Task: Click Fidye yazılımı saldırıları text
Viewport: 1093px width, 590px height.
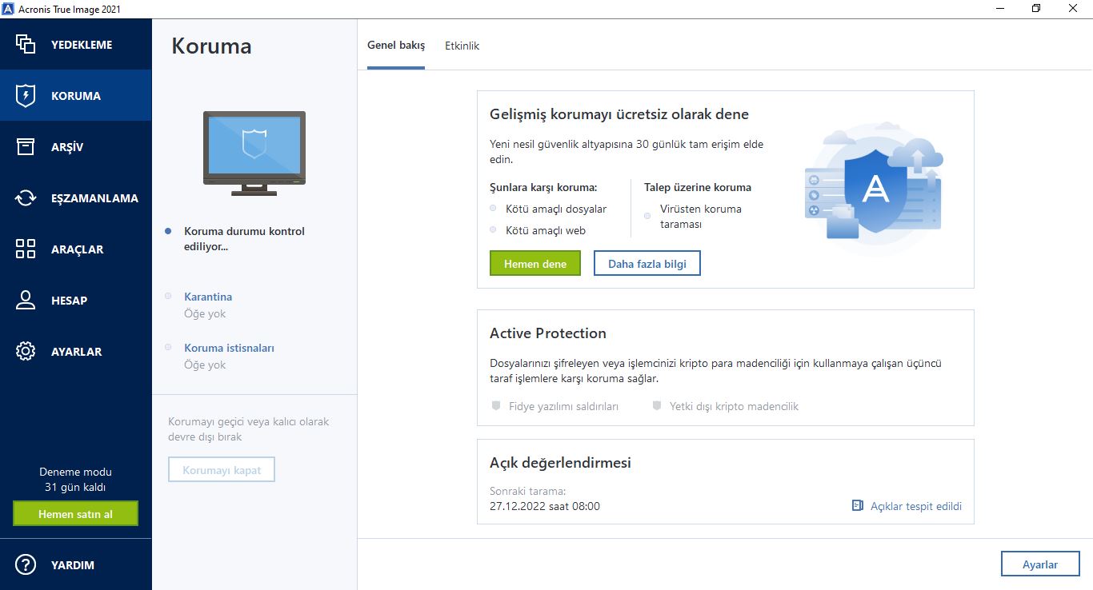Action: click(564, 406)
